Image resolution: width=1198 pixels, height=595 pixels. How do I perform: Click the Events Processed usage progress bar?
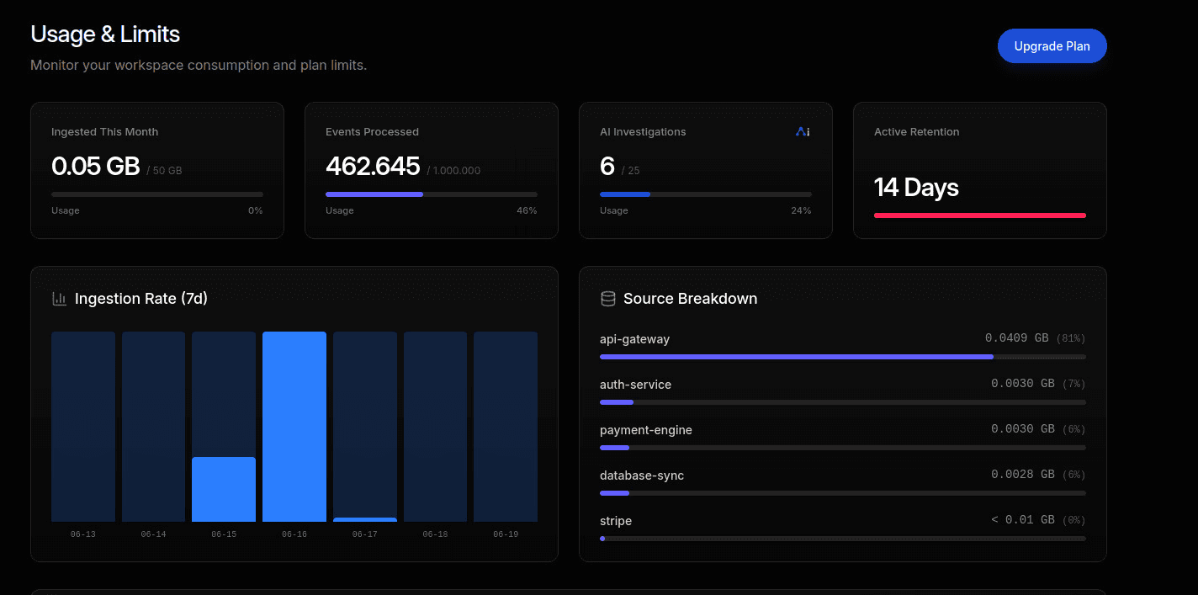click(x=432, y=194)
